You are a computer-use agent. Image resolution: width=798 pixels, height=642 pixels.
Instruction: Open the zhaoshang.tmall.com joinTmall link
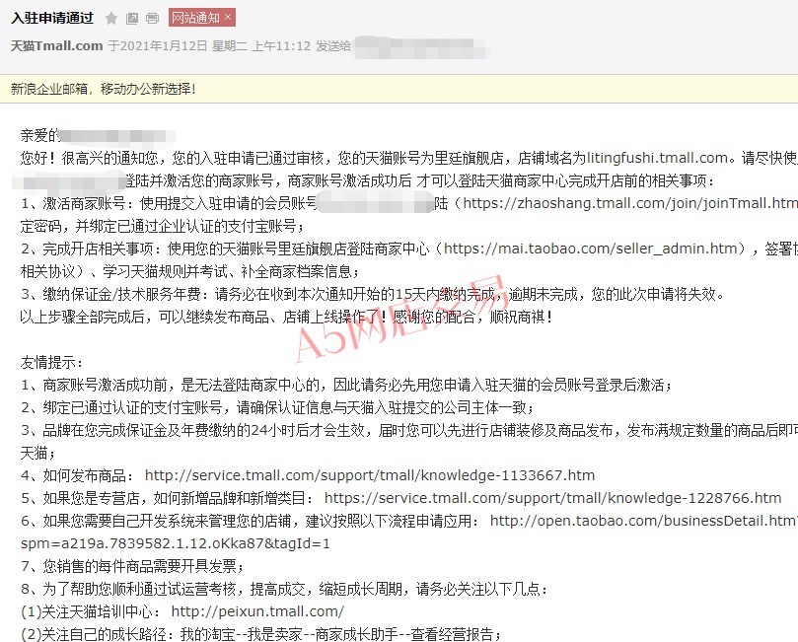point(630,203)
